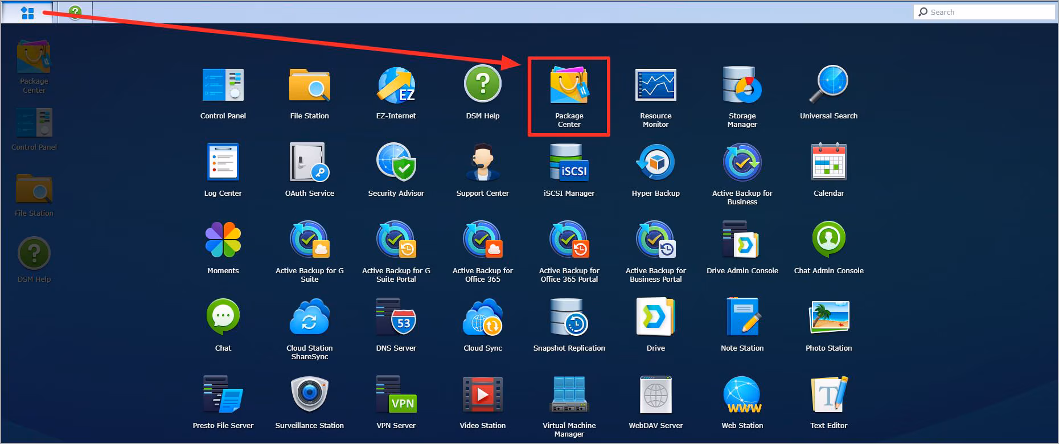The height and width of the screenshot is (444, 1059).
Task: Open the Chat app
Action: click(x=223, y=325)
